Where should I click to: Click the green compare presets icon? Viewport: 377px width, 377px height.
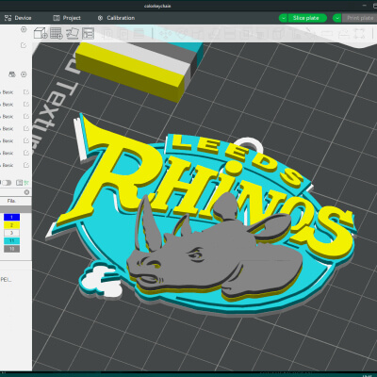(x=26, y=183)
